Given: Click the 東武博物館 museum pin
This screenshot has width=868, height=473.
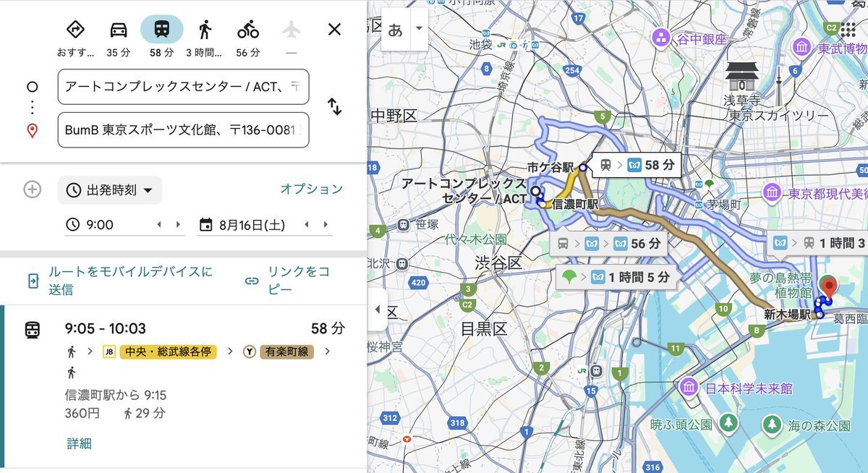Looking at the screenshot, I should [801, 48].
